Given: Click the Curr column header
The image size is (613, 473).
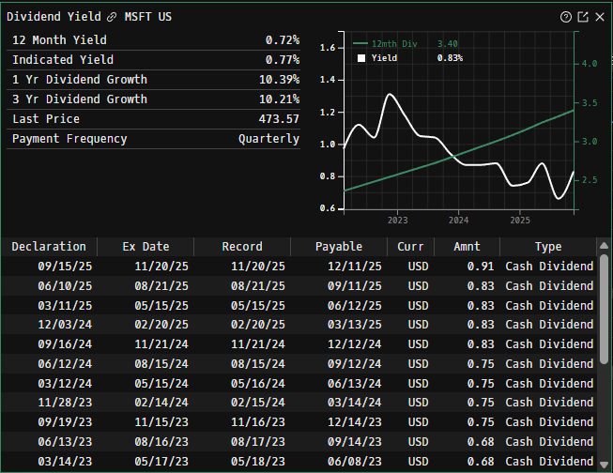Looking at the screenshot, I should 410,247.
